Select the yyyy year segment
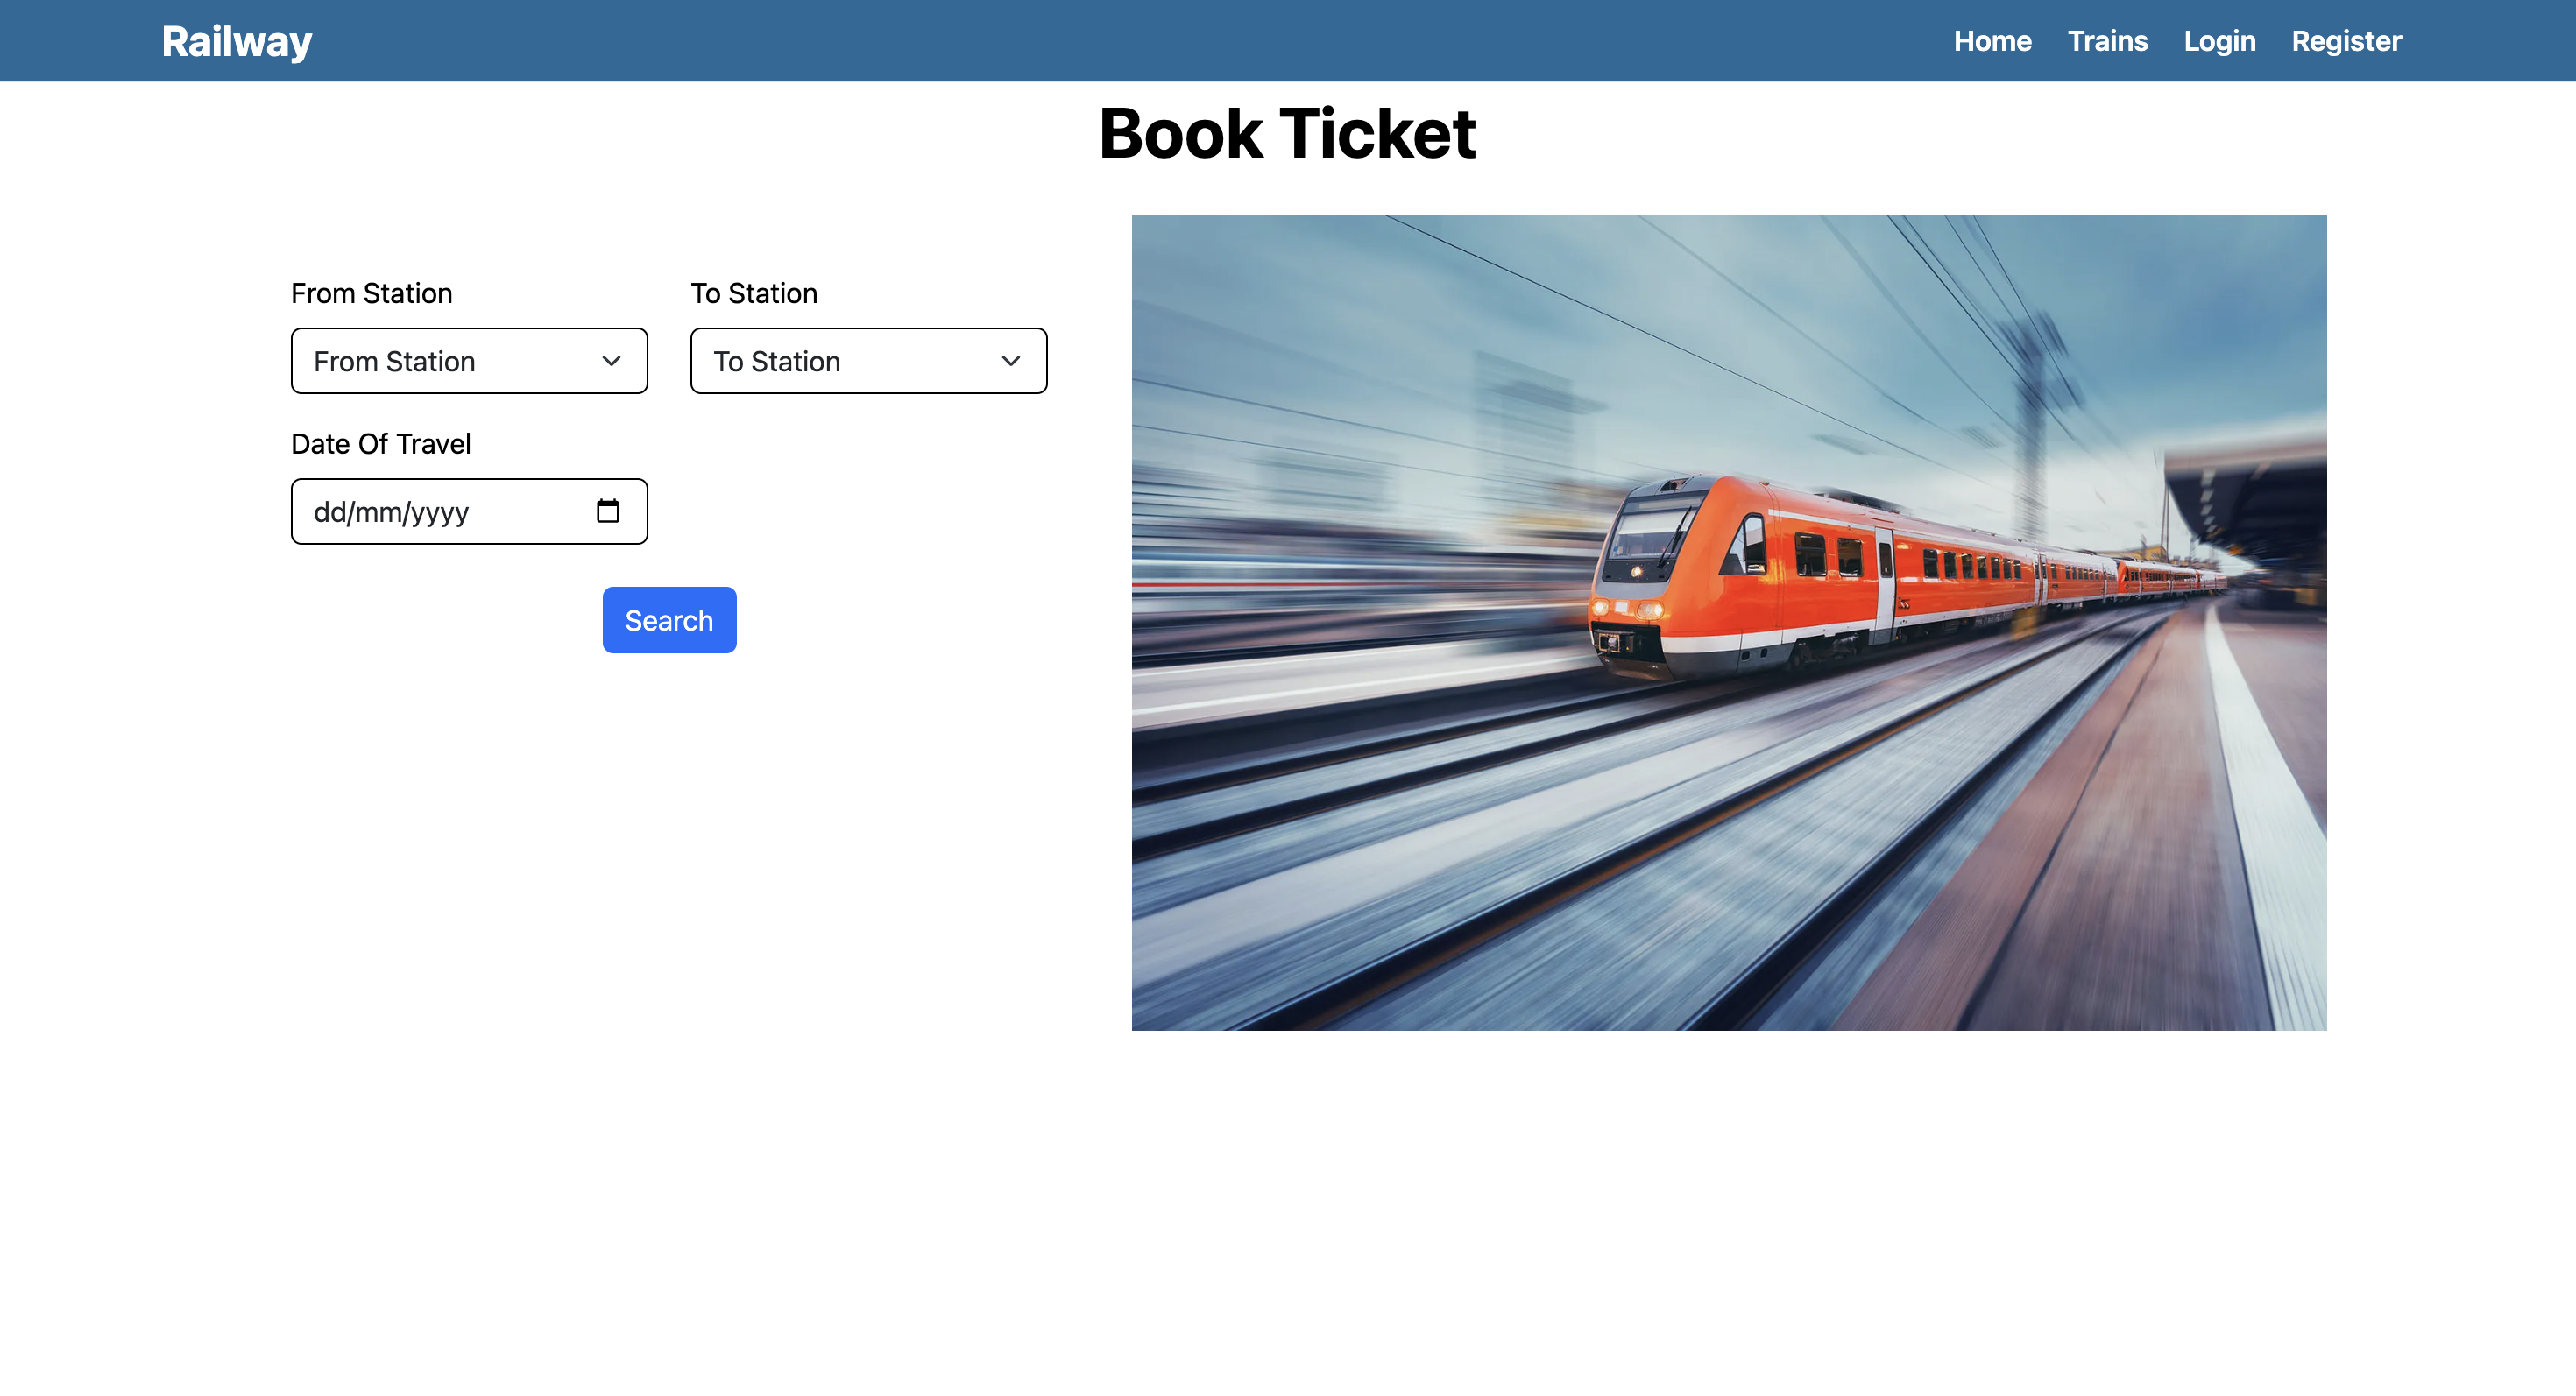Image resolution: width=2576 pixels, height=1396 pixels. coord(440,511)
